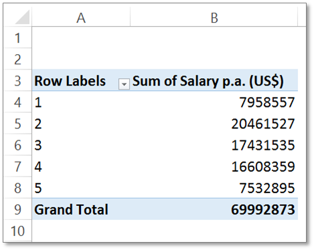Select row label 3 in column A
314x250 pixels.
click(x=81, y=145)
